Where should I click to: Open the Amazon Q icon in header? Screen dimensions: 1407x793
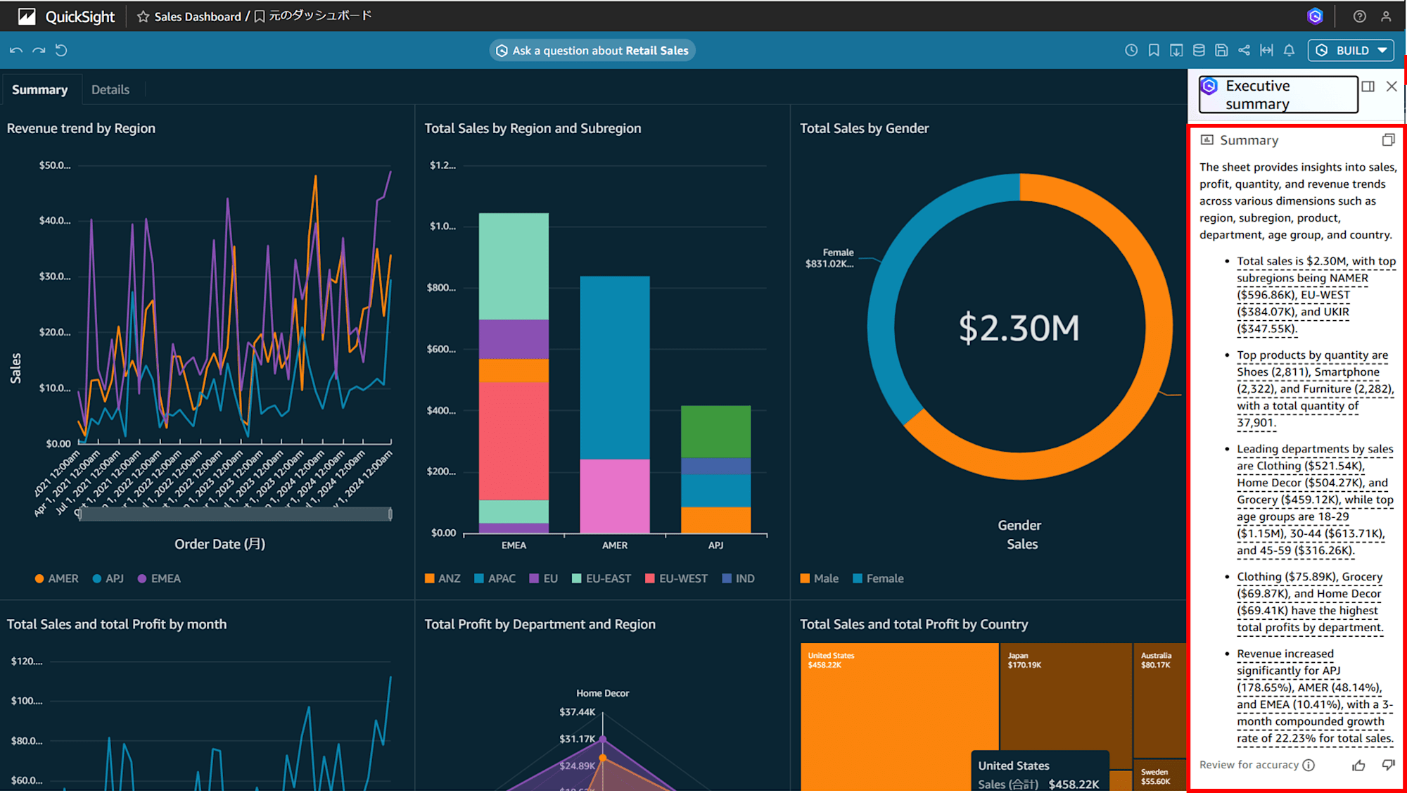click(1315, 16)
